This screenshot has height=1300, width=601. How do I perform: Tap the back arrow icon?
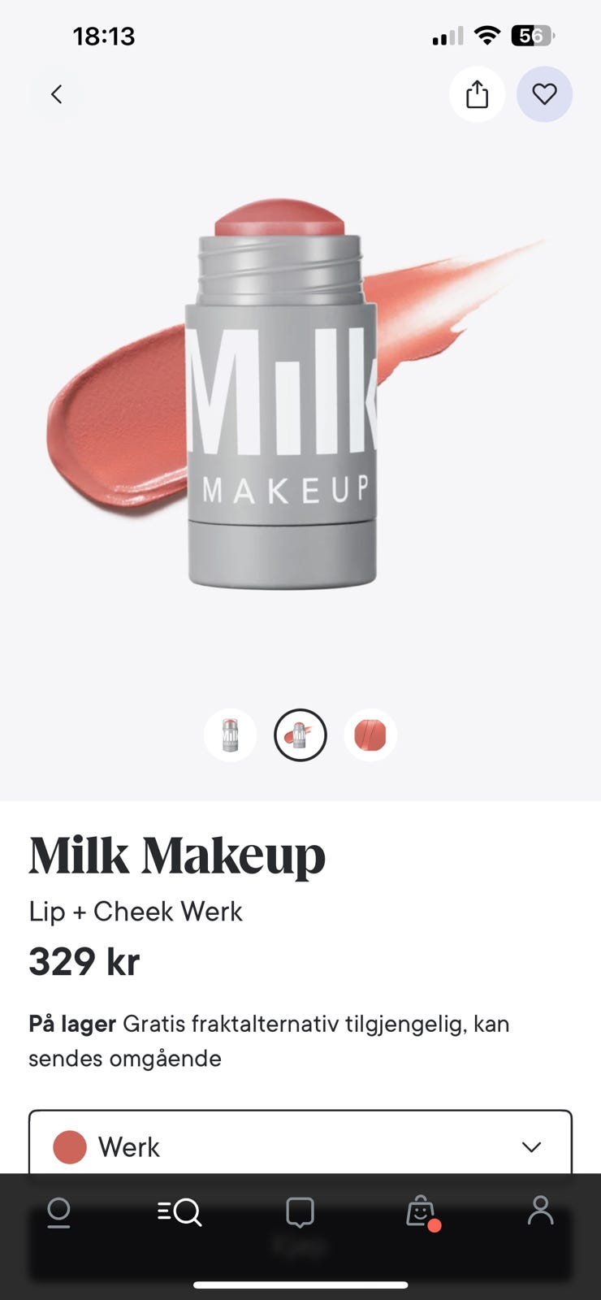56,94
